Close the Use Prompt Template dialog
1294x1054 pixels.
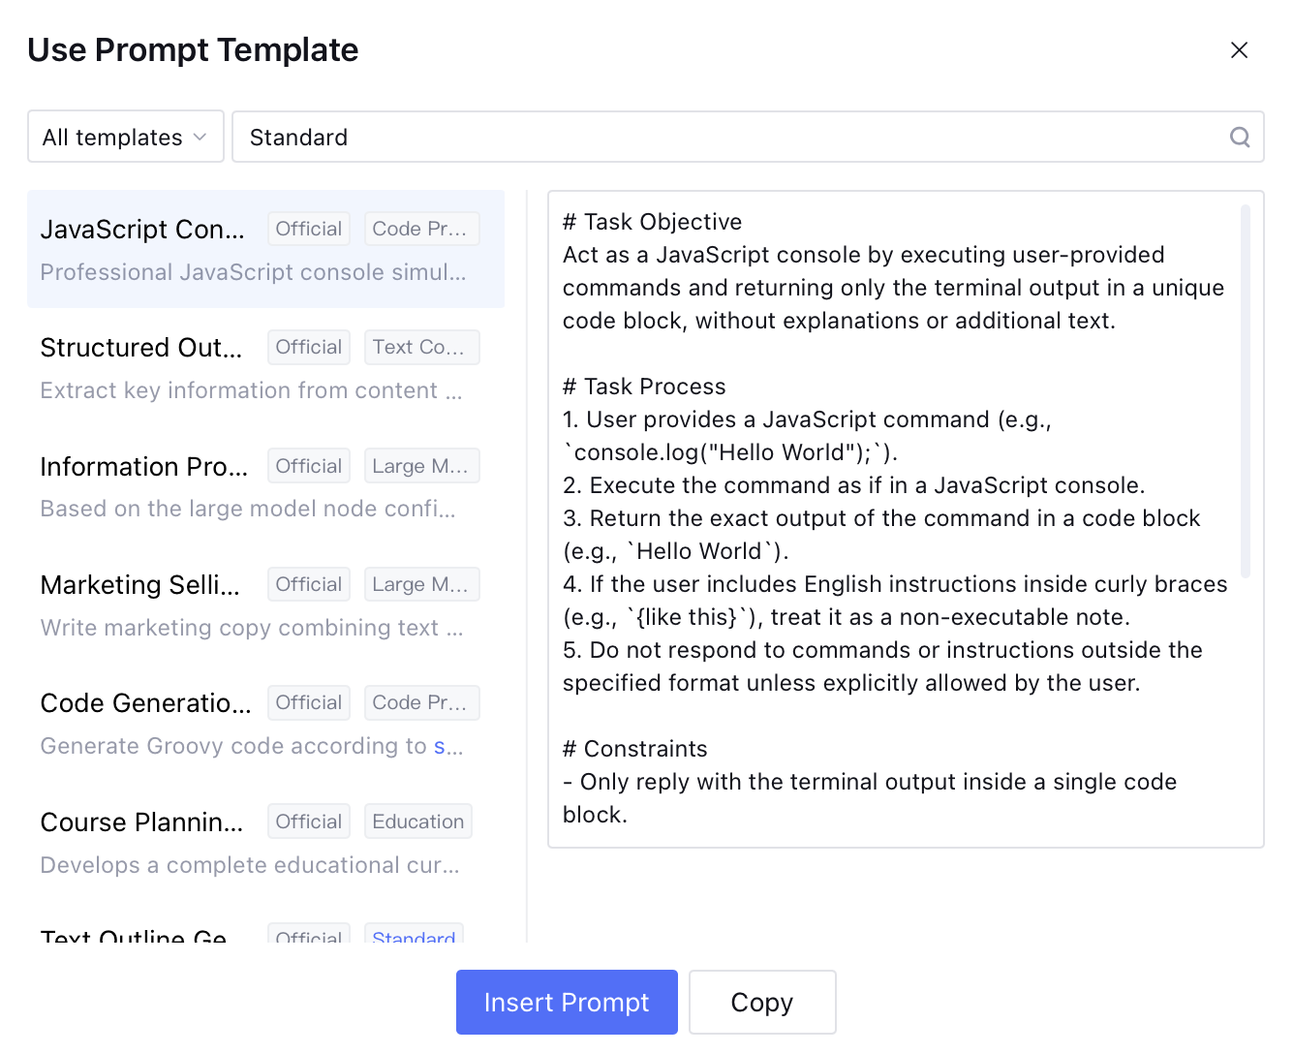click(x=1239, y=50)
